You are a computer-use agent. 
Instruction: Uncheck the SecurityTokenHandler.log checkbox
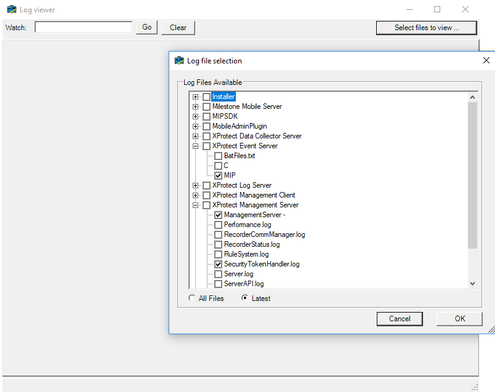coord(218,264)
